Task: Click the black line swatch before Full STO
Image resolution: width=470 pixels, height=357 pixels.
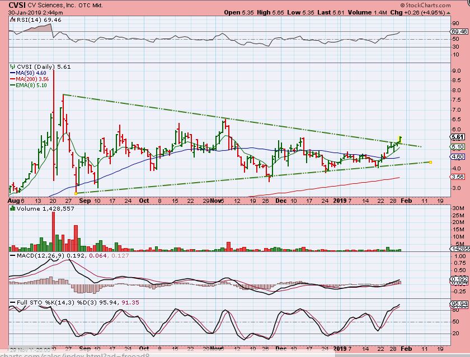Action: pyautogui.click(x=12, y=303)
